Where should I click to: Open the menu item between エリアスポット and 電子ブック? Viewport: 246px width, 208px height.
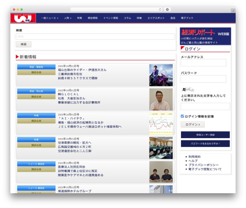tap(173, 18)
